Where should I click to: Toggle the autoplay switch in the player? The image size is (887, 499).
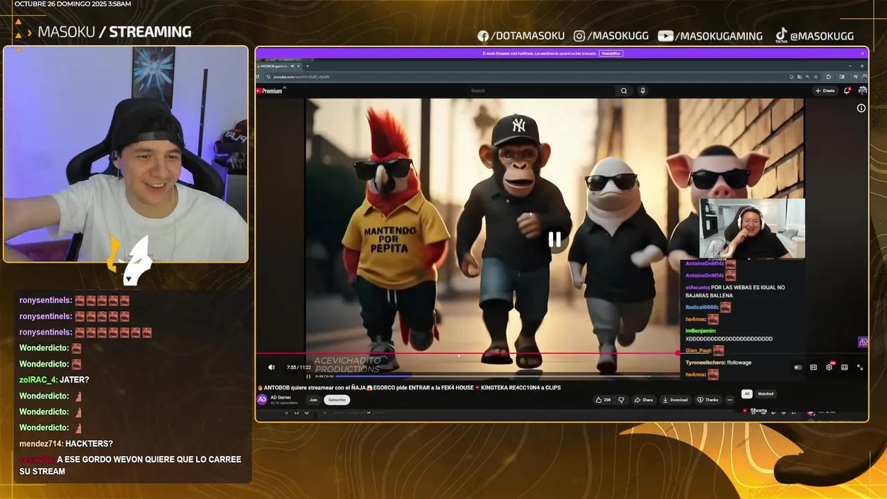click(x=798, y=367)
